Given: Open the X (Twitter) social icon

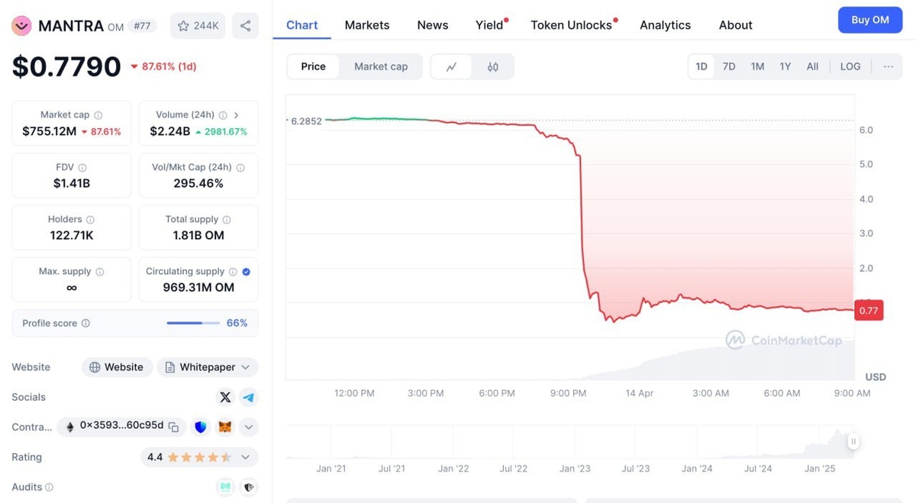Looking at the screenshot, I should pos(225,397).
